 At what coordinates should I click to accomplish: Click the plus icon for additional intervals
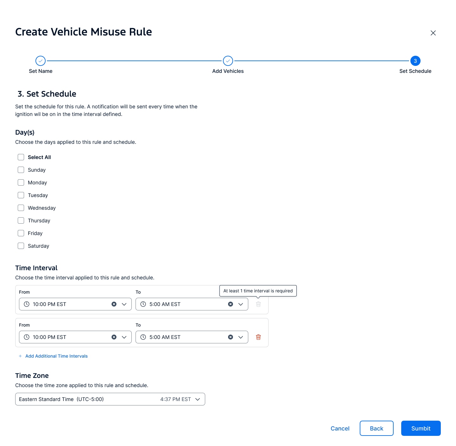click(20, 356)
